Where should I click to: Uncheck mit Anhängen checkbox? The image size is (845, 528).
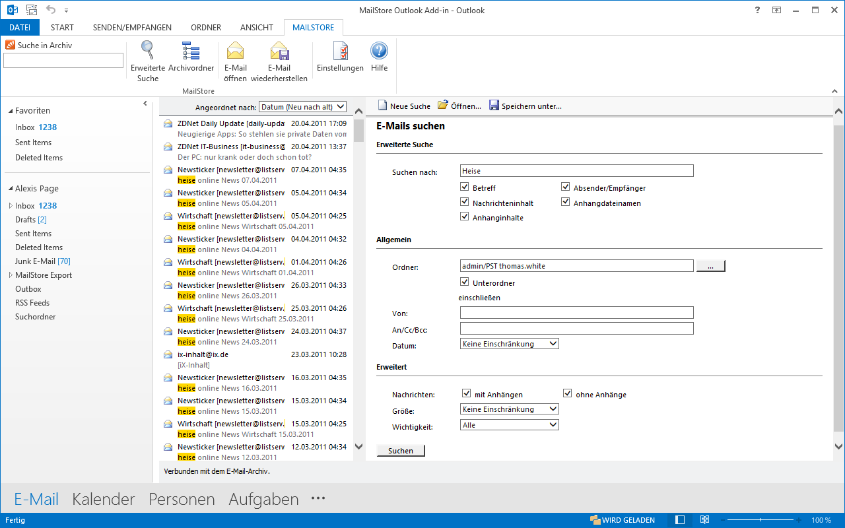467,394
